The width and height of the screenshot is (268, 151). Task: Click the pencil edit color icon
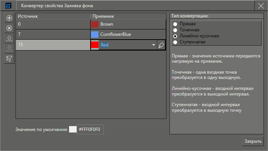click(x=161, y=45)
